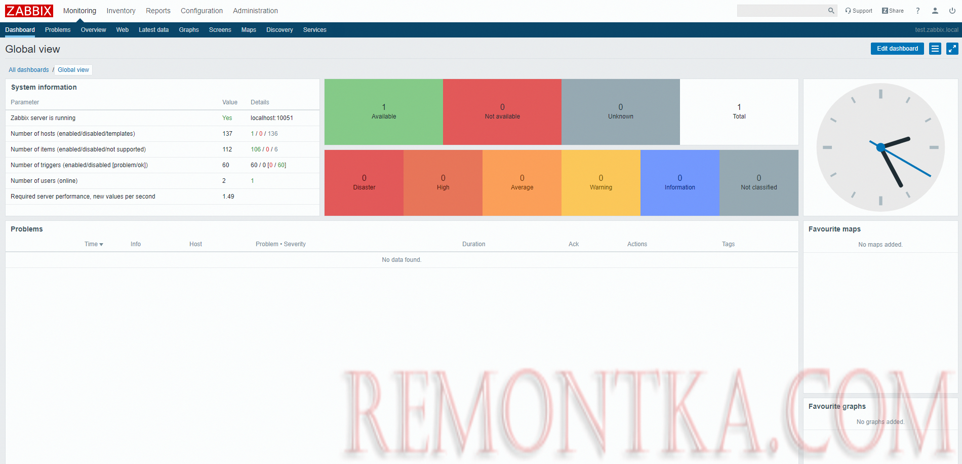The width and height of the screenshot is (962, 464).
Task: Click the 'No maps added.' message
Action: (x=880, y=245)
